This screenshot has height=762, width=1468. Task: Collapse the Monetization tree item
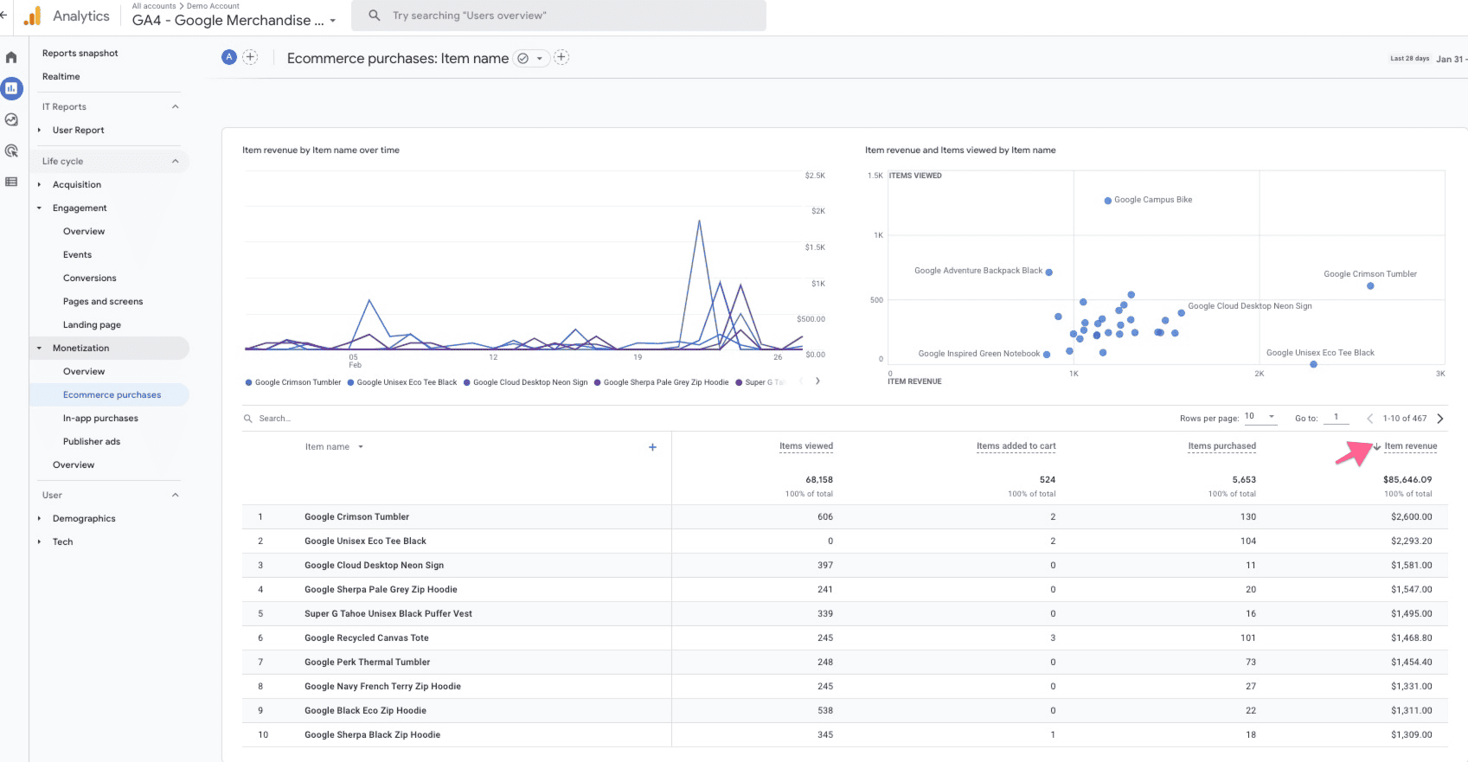(39, 348)
